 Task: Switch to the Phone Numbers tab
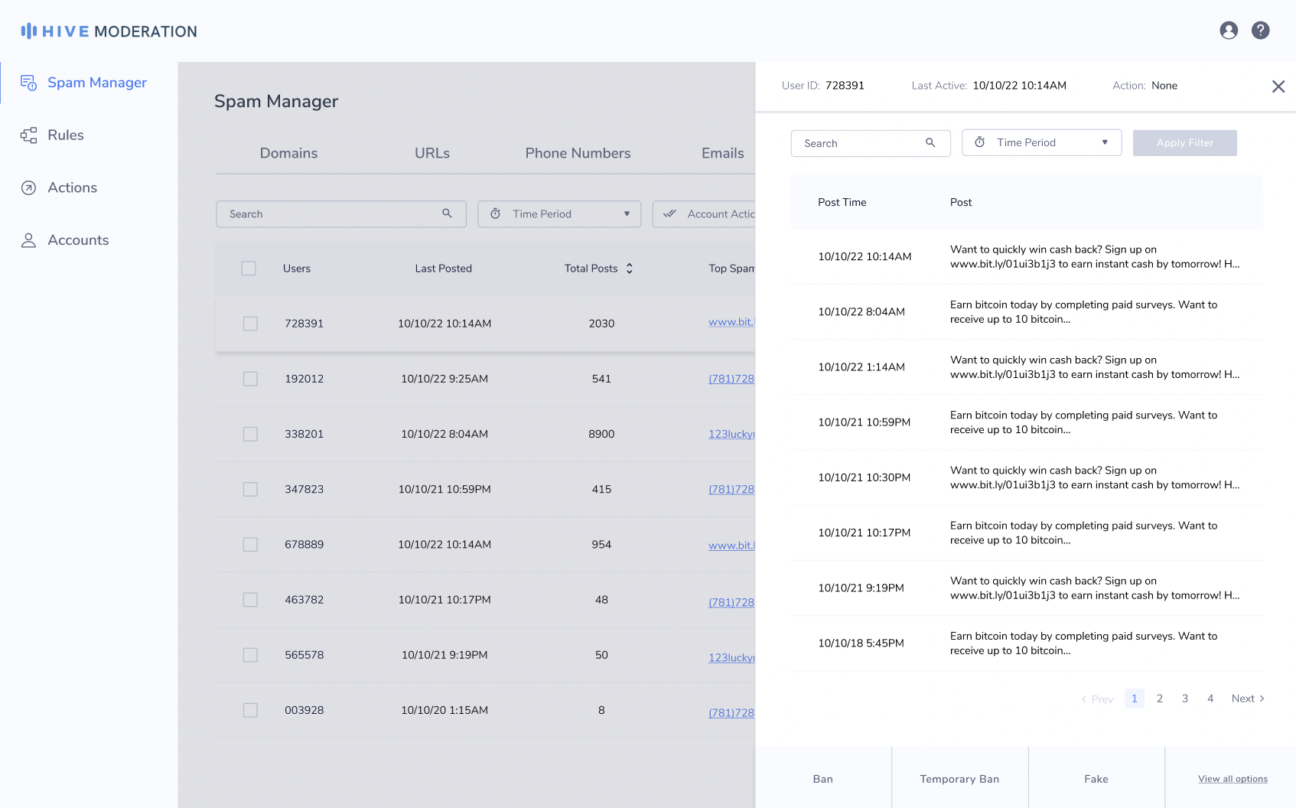pyautogui.click(x=578, y=153)
